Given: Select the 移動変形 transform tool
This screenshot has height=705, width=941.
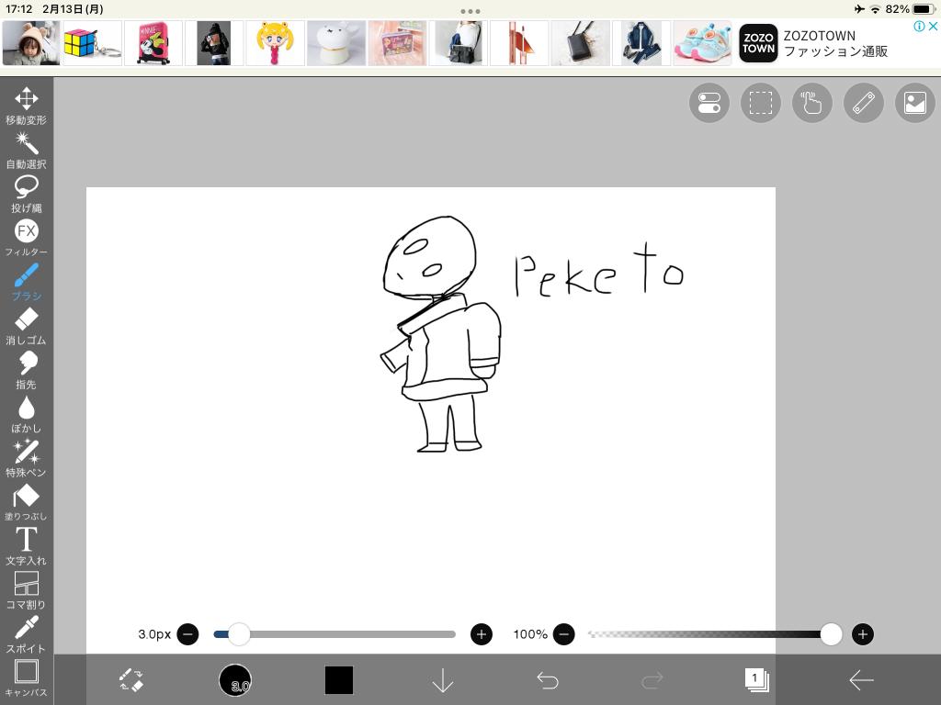Looking at the screenshot, I should 26,105.
